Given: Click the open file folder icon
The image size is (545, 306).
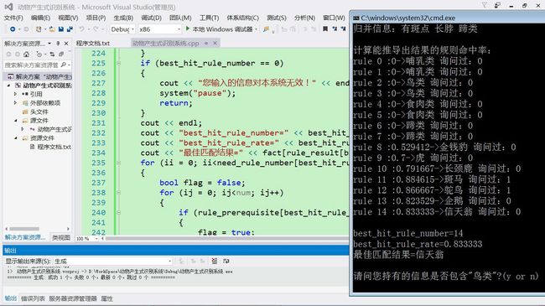Looking at the screenshot, I should click(52, 29).
